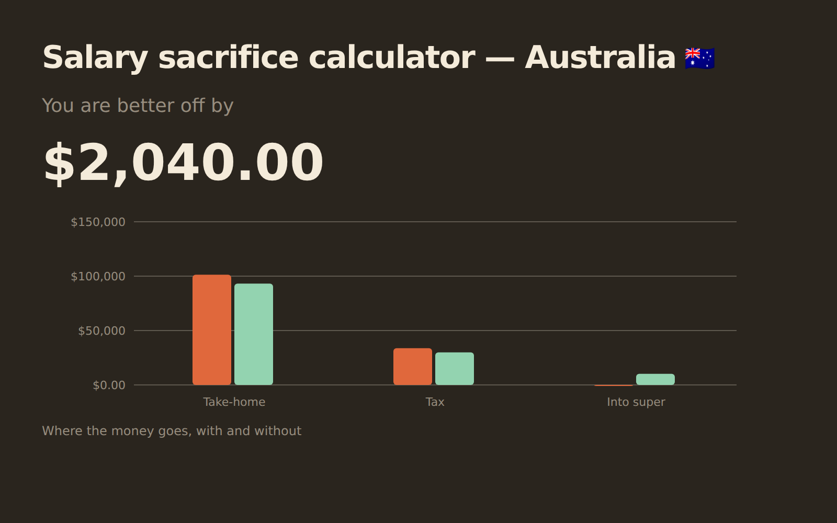
Task: Click the Take-home axis label
Action: (234, 402)
